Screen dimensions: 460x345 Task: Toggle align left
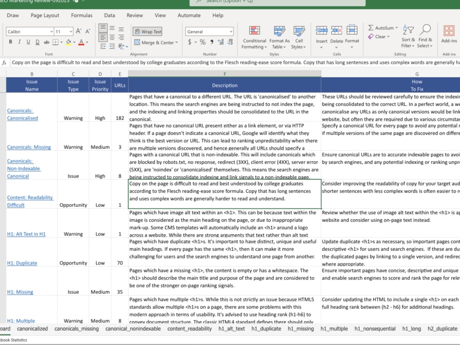coord(103,37)
